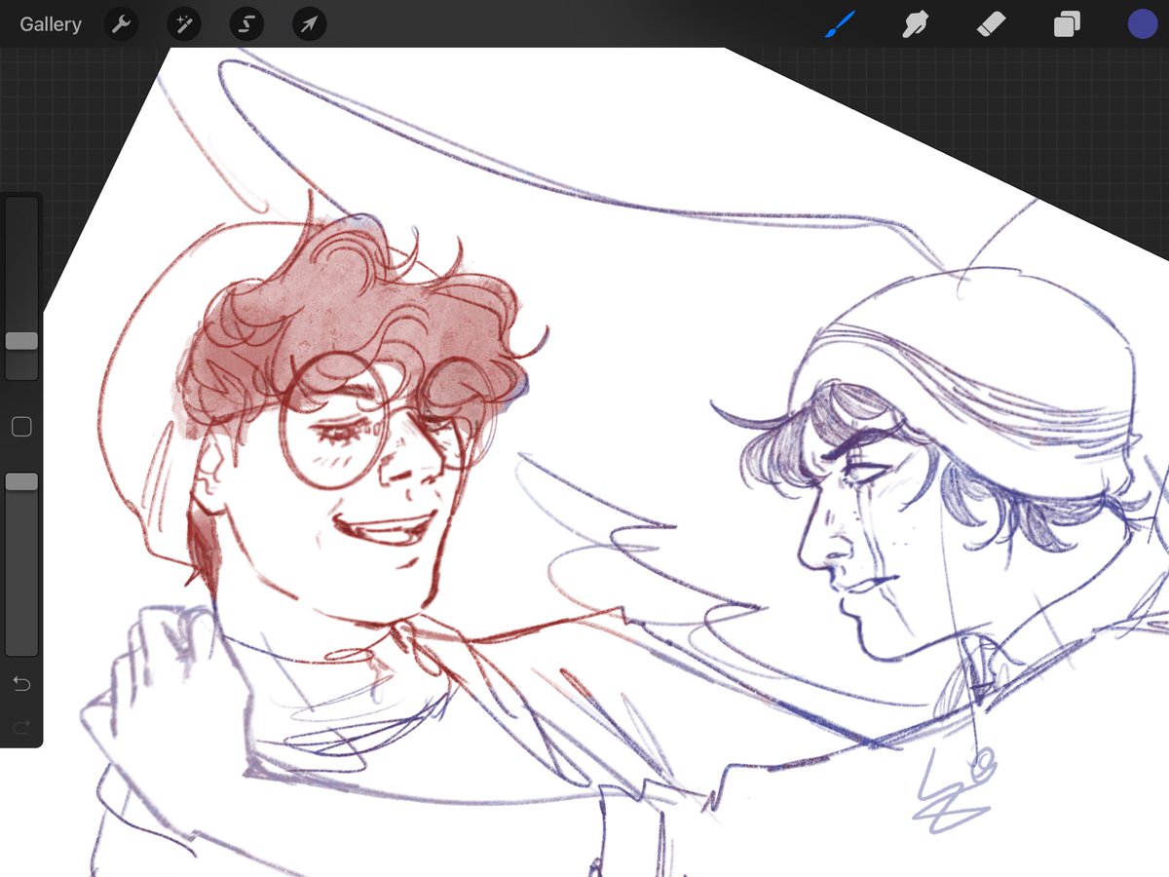Undo the last stroke with the sidebar arrow
Viewport: 1169px width, 877px height.
coord(21,685)
